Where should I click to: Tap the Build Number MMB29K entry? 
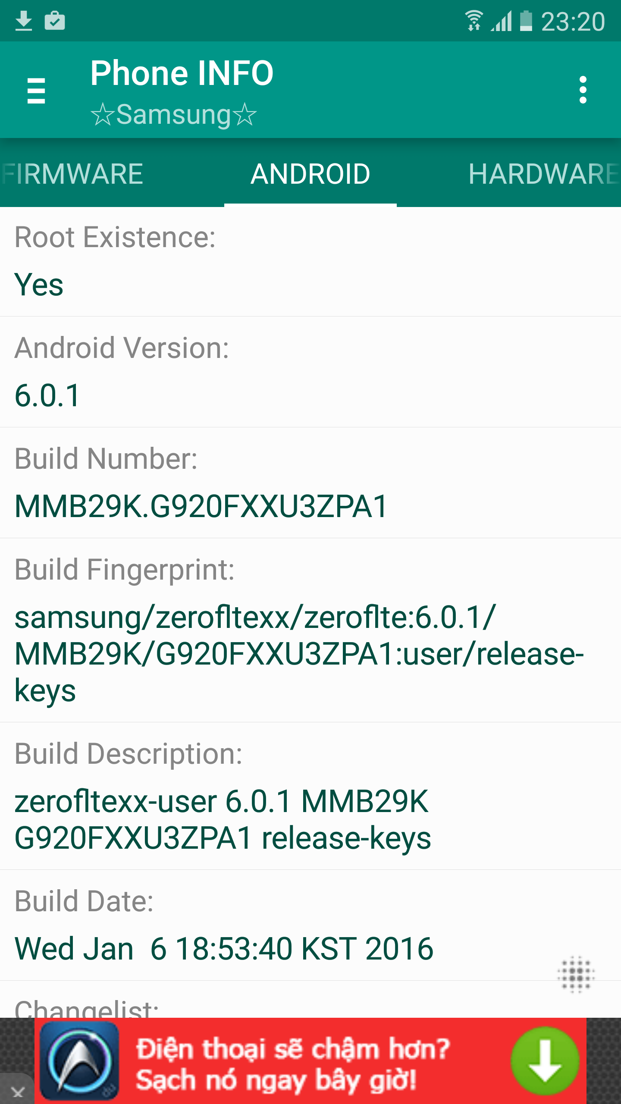pyautogui.click(x=310, y=483)
